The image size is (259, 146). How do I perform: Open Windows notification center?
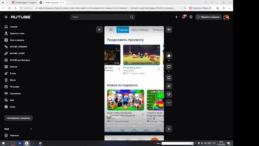[x=229, y=143]
